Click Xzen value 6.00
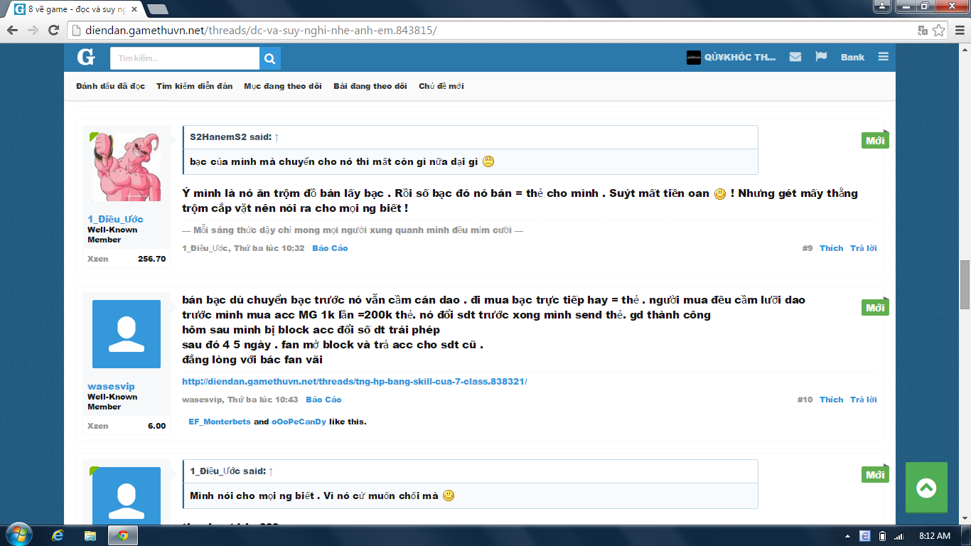 point(156,426)
